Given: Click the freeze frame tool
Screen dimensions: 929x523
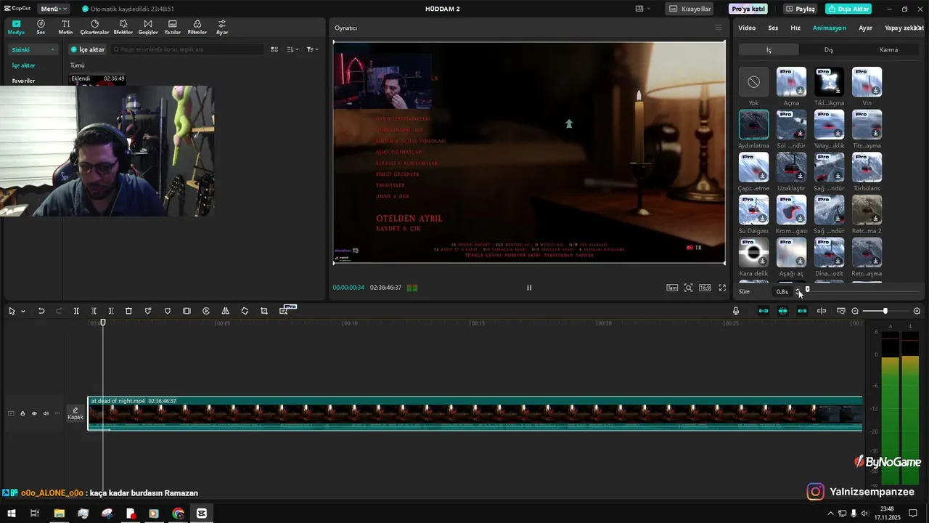Looking at the screenshot, I should [x=187, y=311].
